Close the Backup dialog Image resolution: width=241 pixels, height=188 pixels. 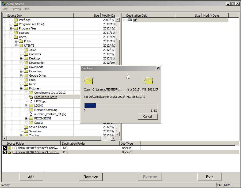(158, 68)
